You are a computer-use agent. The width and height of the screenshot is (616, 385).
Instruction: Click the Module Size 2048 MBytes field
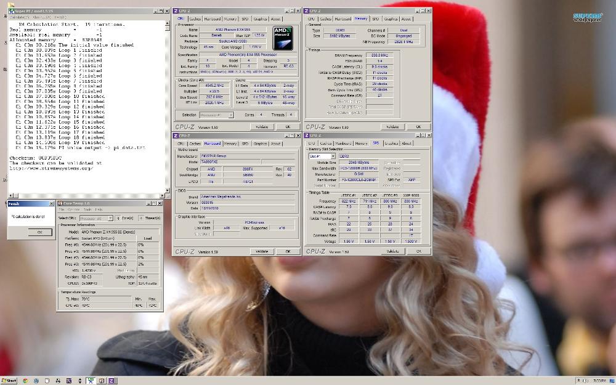point(359,162)
